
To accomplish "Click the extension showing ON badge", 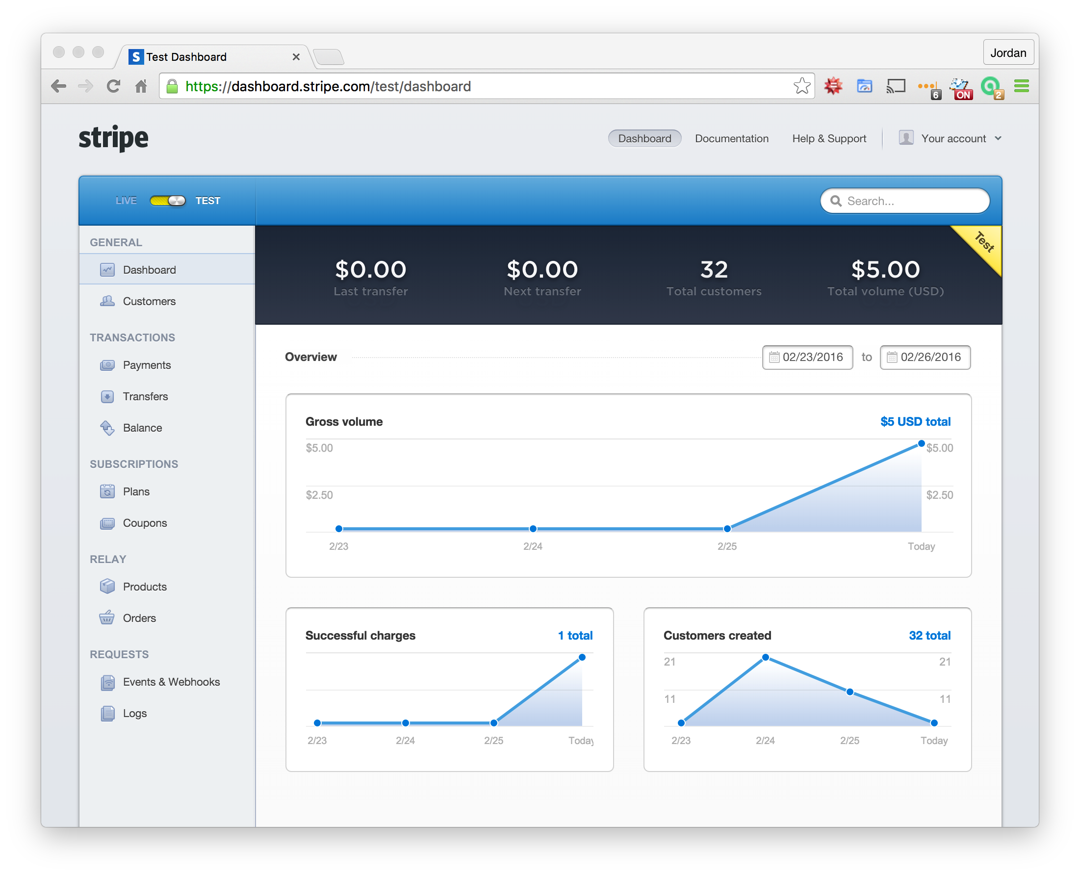I will (960, 88).
